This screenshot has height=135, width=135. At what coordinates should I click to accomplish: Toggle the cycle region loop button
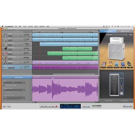click(x=84, y=106)
